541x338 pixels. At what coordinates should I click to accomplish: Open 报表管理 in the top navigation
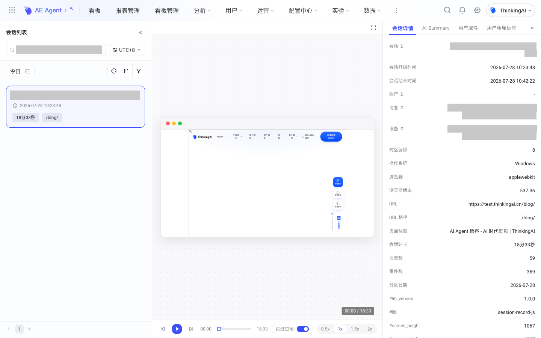tap(128, 11)
